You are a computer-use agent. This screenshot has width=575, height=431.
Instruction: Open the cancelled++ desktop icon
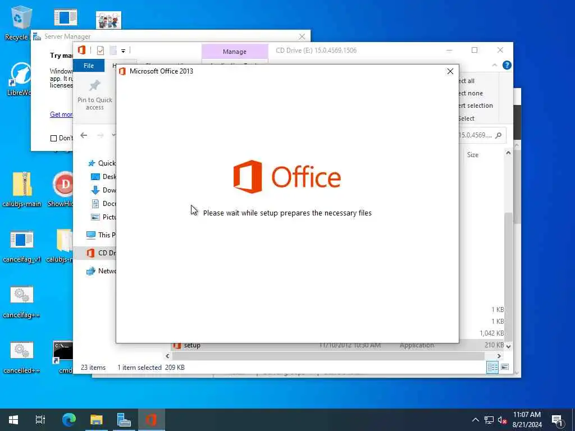coord(22,357)
